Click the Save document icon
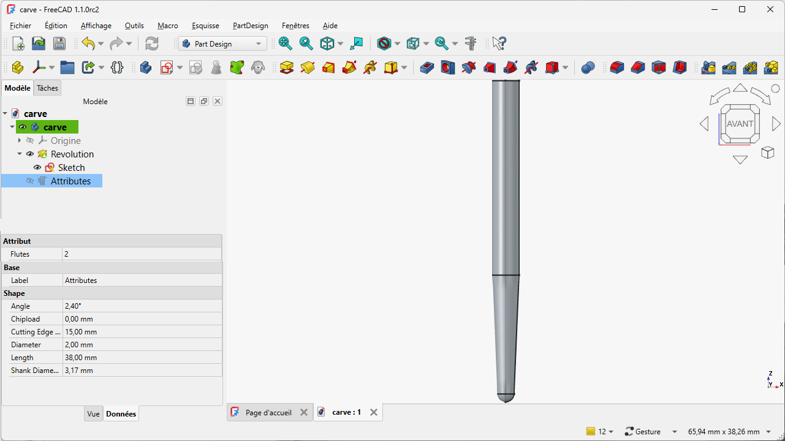 59,43
